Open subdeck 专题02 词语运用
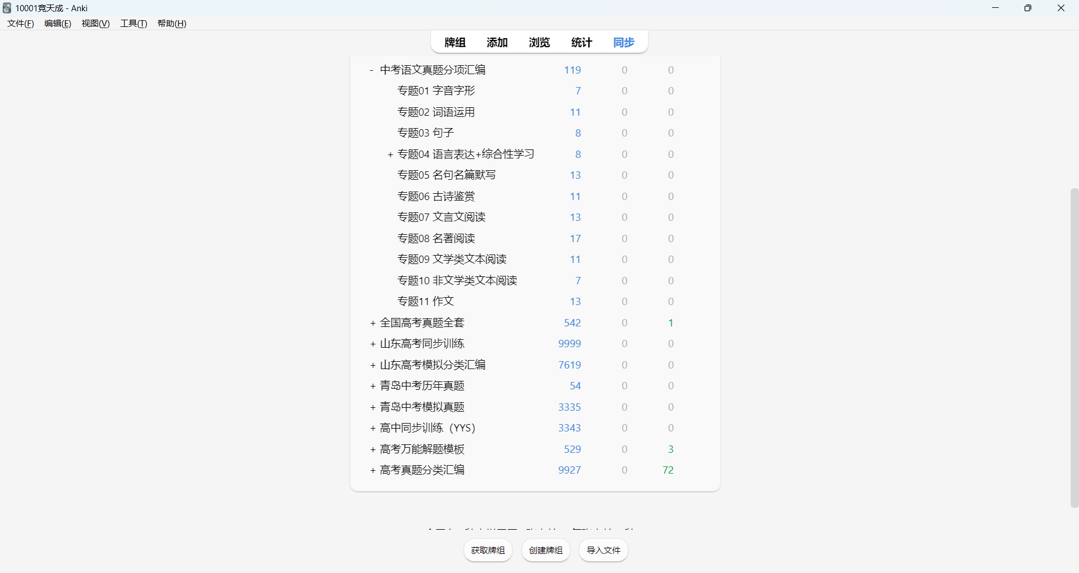The height and width of the screenshot is (573, 1079). (436, 112)
